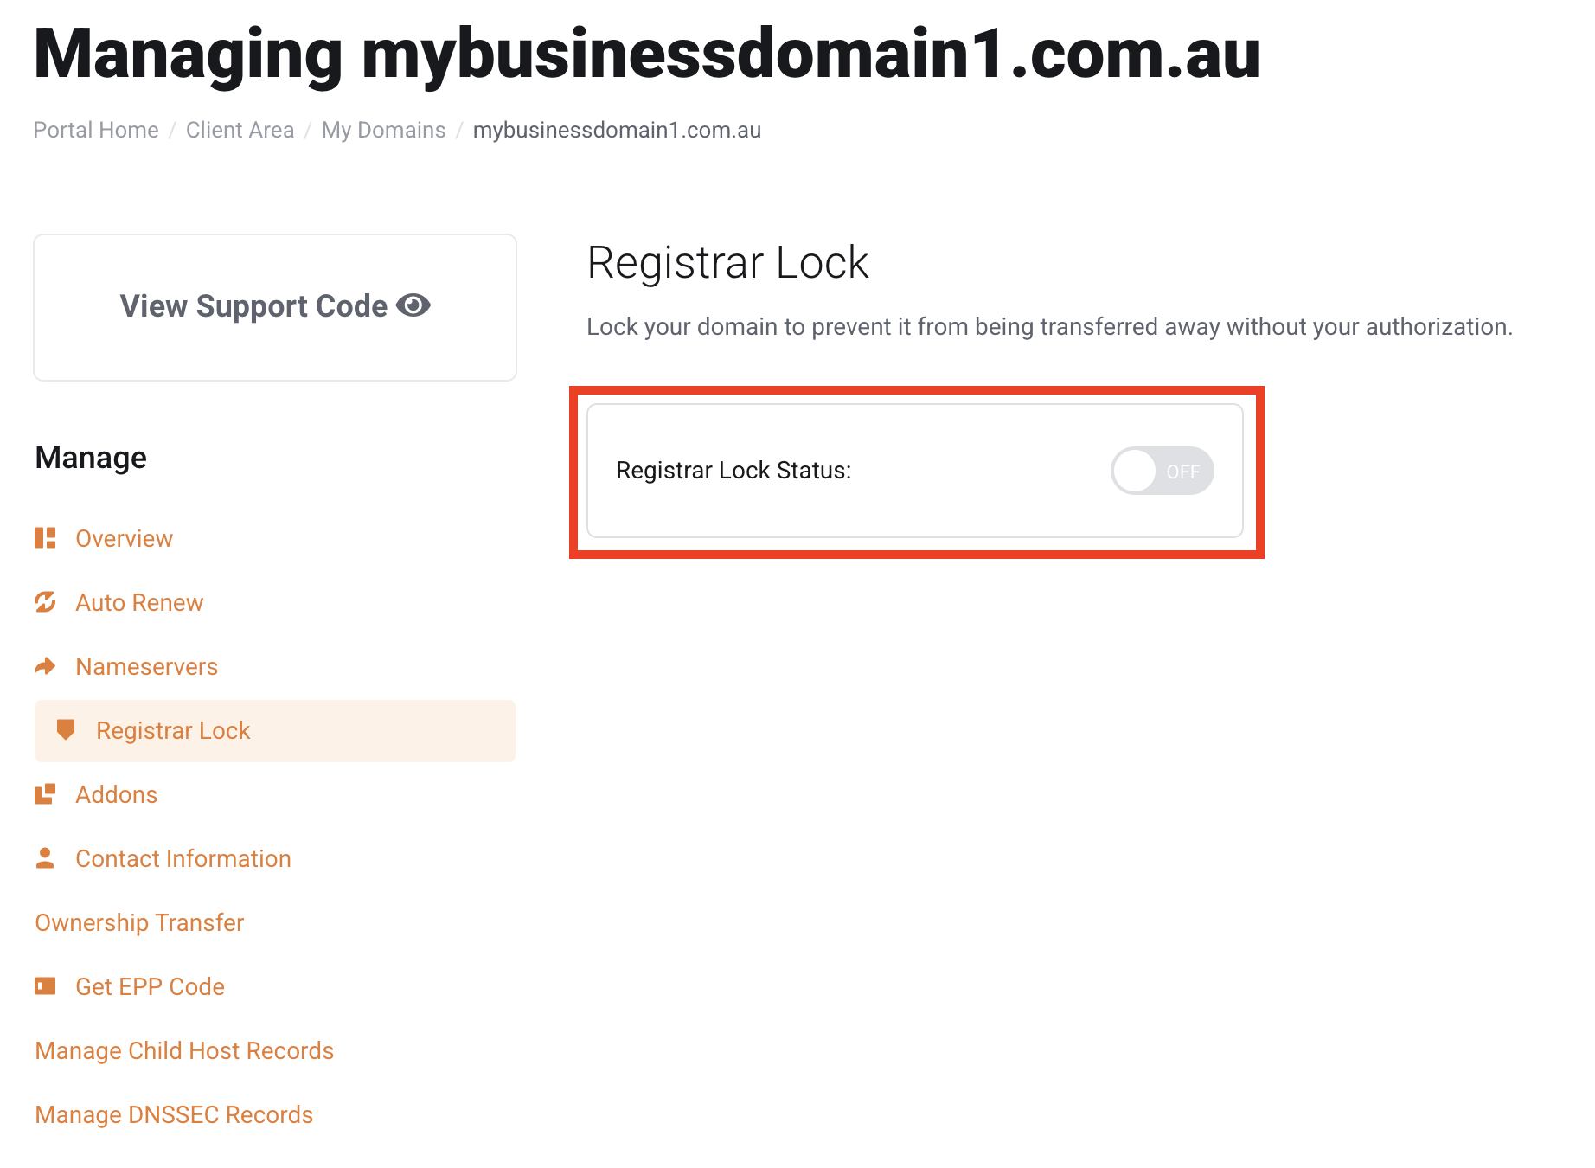Click the Addons blocks icon
The height and width of the screenshot is (1168, 1595).
tap(45, 793)
